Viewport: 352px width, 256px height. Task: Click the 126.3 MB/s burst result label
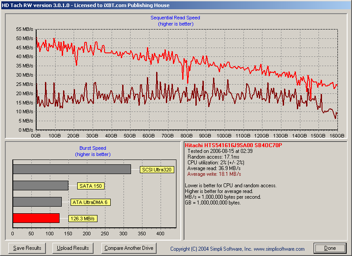click(82, 219)
